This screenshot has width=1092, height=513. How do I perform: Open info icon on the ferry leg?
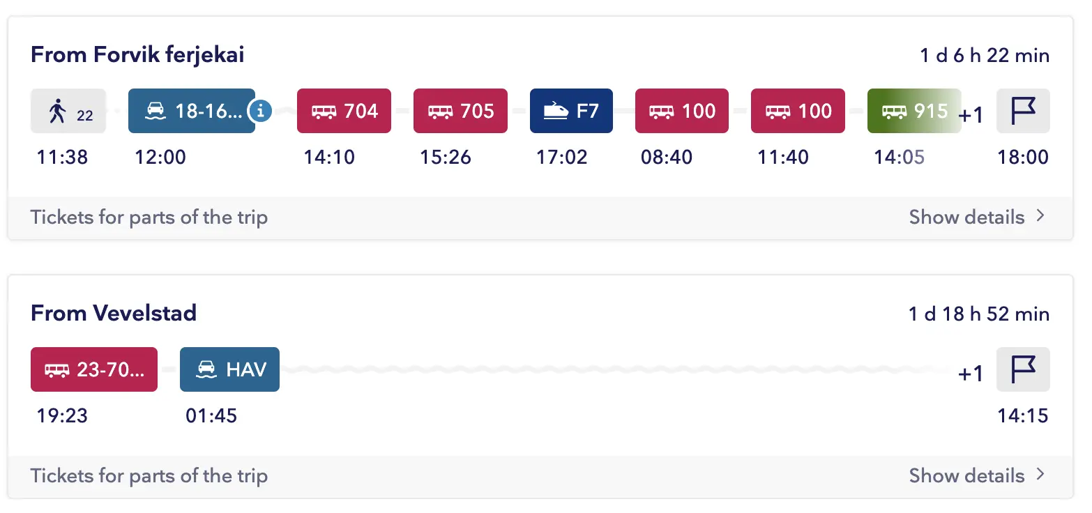click(x=260, y=110)
